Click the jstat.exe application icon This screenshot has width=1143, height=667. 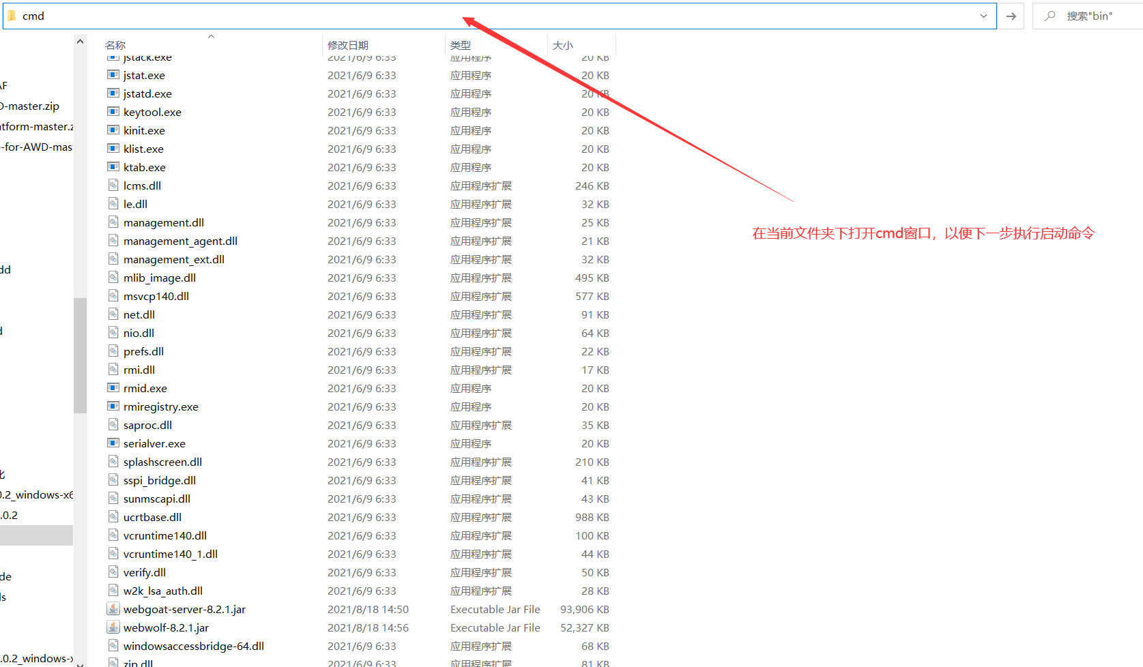click(113, 75)
